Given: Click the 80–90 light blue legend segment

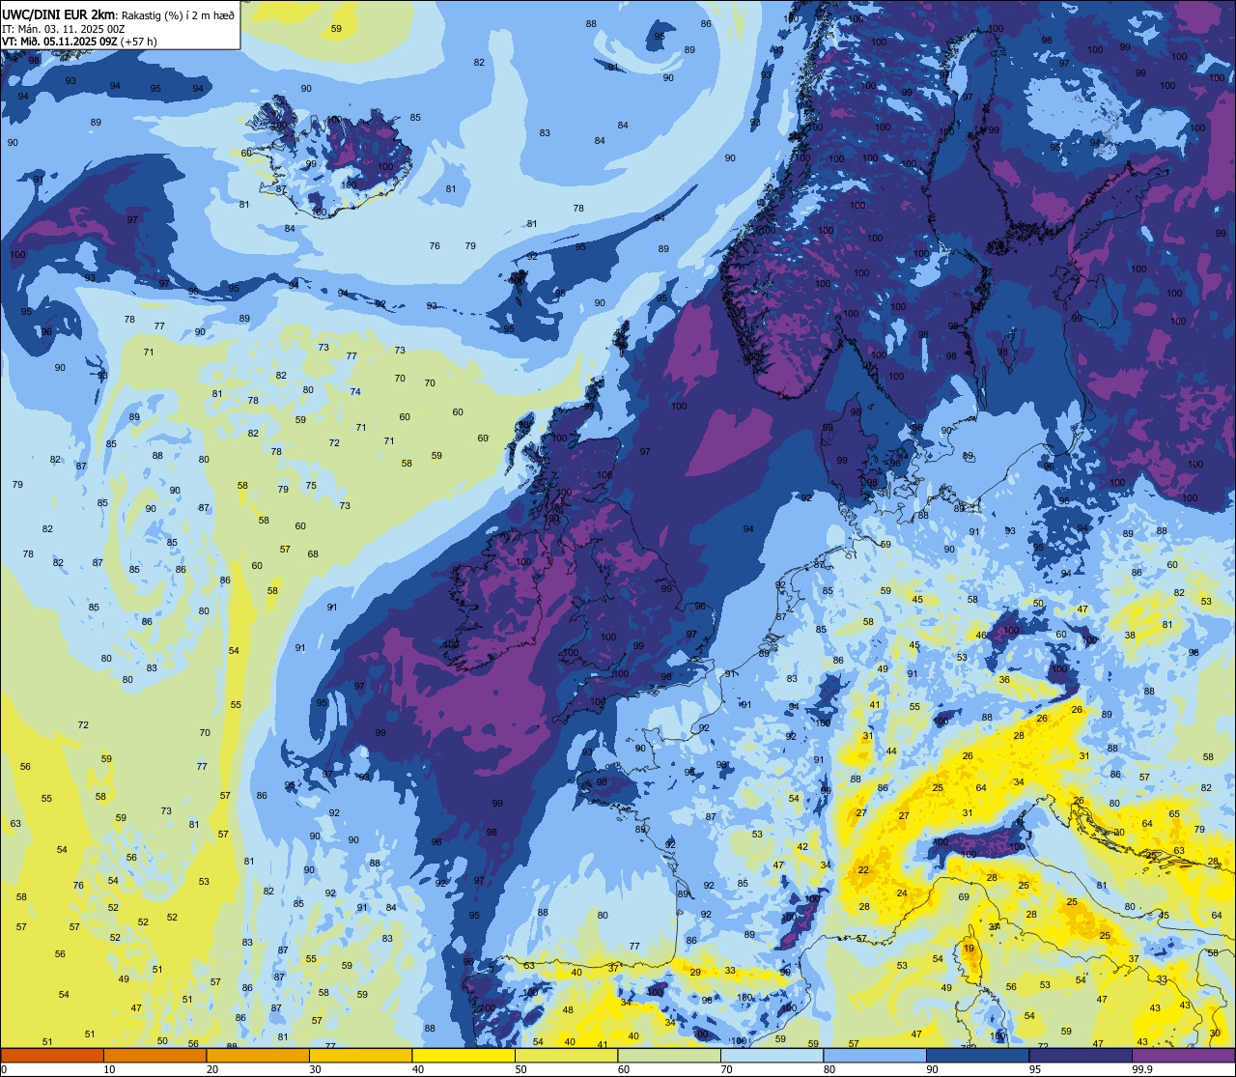Looking at the screenshot, I should click(x=875, y=1056).
